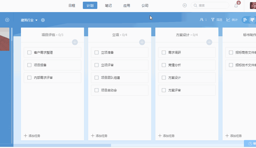Screen dimensions: 256x148
Task: Add item with plus in 立项 column
Action: 142,42
